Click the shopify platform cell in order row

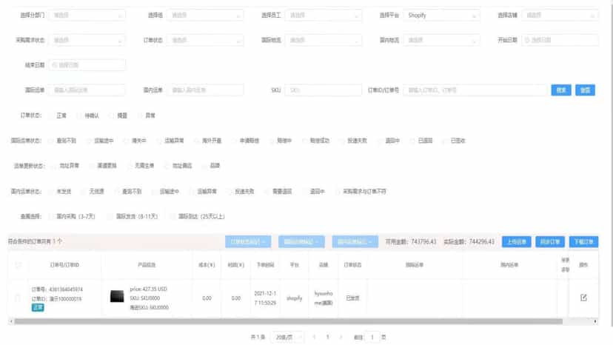[x=294, y=298]
